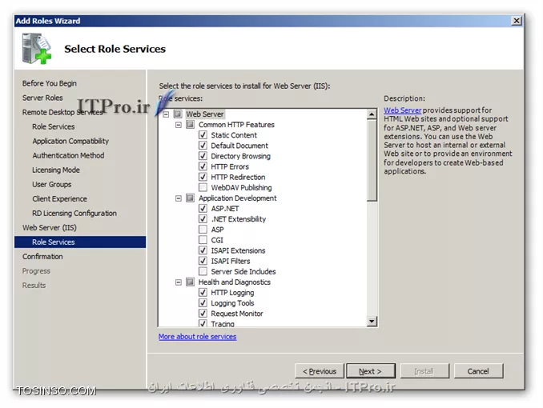Toggle Application Development group checkbox
This screenshot has height=408, width=543.
point(191,198)
